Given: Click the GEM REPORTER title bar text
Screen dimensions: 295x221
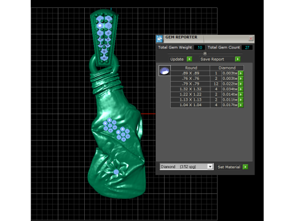Looking at the screenshot, I should pyautogui.click(x=181, y=37).
